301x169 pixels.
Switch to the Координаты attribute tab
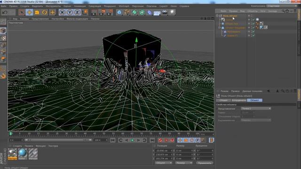[x=239, y=100]
